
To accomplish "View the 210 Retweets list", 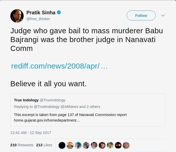I will tap(22, 145).
